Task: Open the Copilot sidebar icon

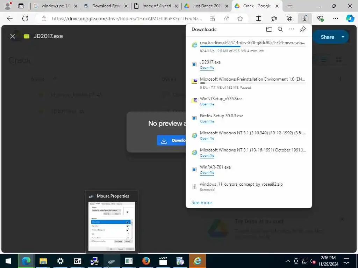Action: coord(350,18)
